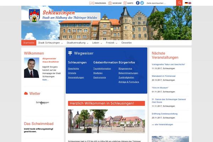This screenshot has width=213, height=142.
Task: Open the Touristinformation link
Action: pos(102,69)
